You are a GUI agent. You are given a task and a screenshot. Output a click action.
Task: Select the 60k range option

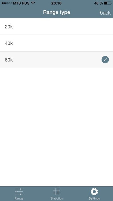click(x=57, y=60)
